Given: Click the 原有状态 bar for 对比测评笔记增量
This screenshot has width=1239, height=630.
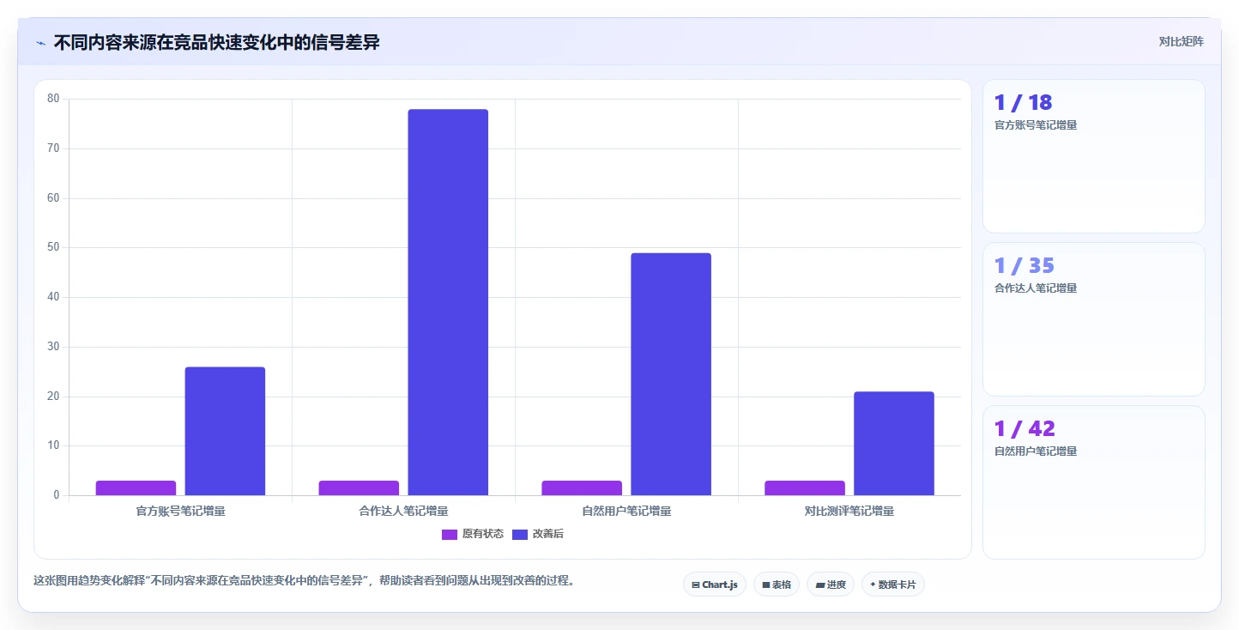Looking at the screenshot, I should coord(805,488).
